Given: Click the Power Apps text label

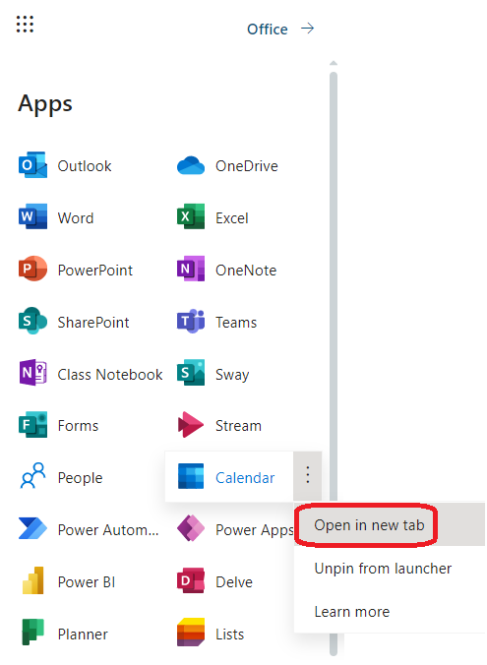Looking at the screenshot, I should point(255,530).
